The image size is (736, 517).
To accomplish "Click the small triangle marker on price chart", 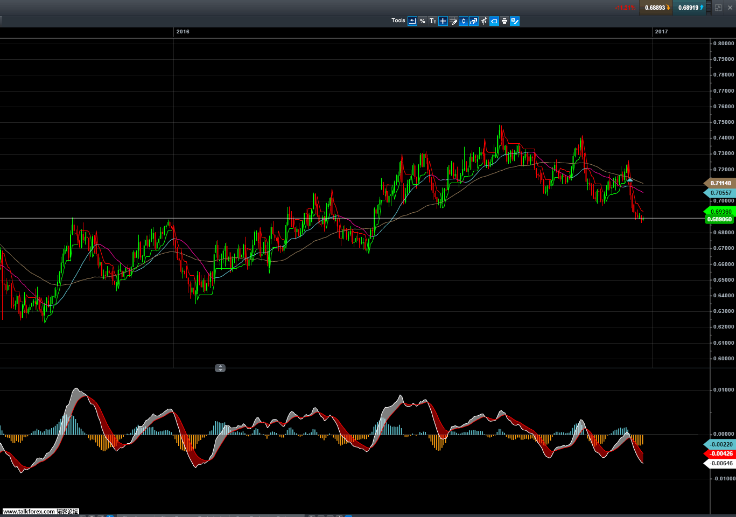I will click(x=630, y=179).
